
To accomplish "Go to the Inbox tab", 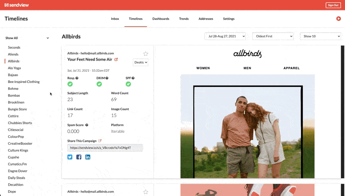I will (x=115, y=19).
